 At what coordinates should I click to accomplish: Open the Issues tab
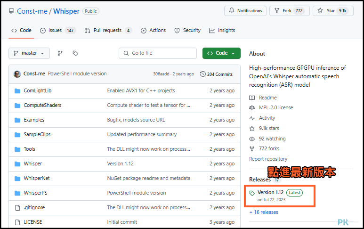tap(58, 31)
